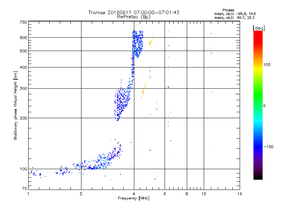
Task: Click the colorbar tick label '0'
Action: pos(264,106)
